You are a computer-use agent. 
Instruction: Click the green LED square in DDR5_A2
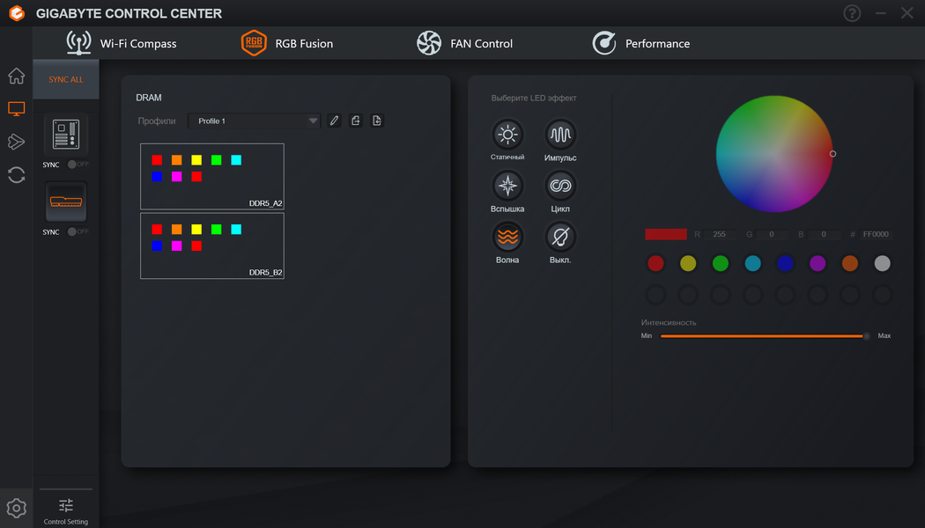[217, 160]
